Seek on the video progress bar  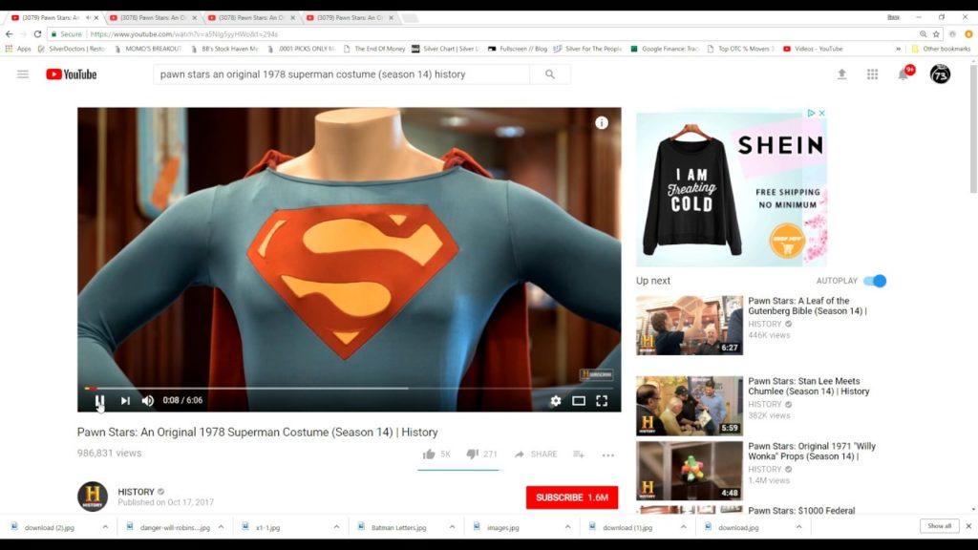click(350, 388)
